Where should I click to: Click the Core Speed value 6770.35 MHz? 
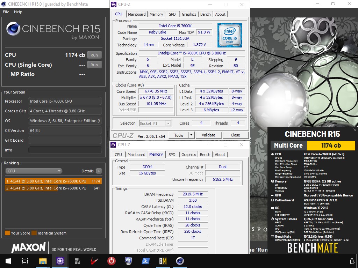(x=156, y=91)
